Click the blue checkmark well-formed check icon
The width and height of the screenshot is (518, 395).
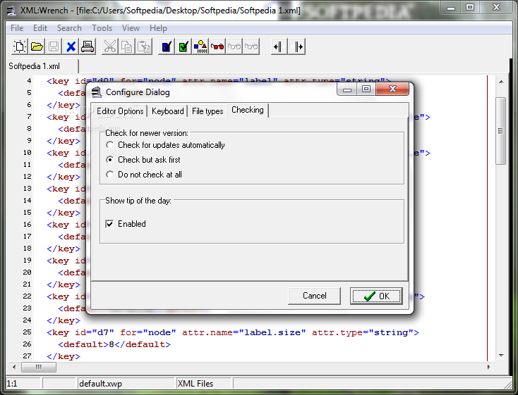166,46
